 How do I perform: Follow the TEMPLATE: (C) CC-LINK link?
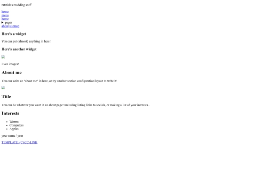[19, 142]
